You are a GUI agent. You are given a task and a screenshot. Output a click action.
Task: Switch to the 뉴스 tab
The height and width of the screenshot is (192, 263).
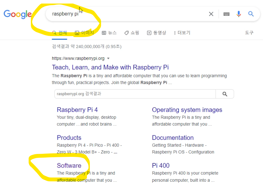[109, 33]
